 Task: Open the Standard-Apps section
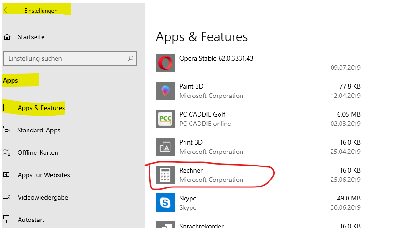tap(39, 130)
